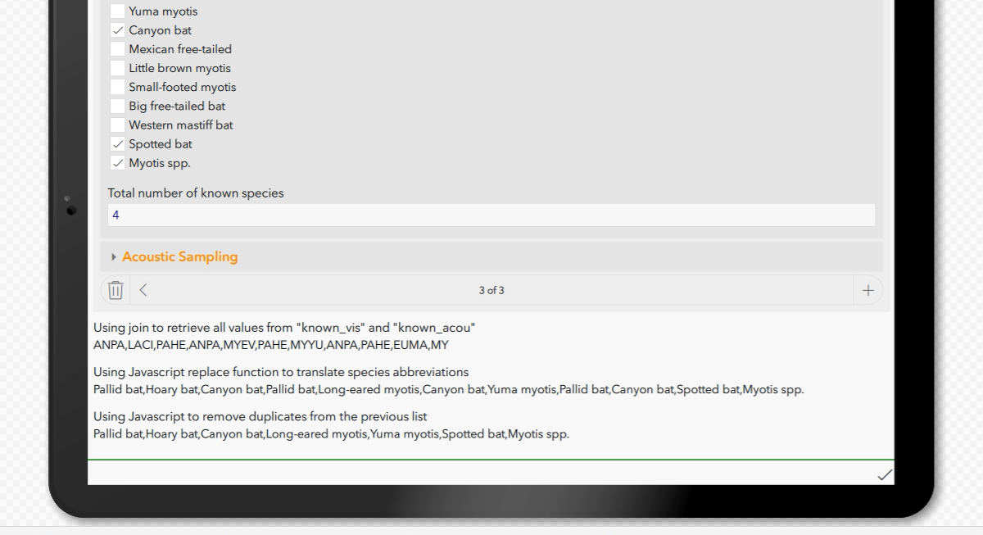The image size is (983, 535).
Task: Check the Mexican free-tailed checkbox
Action: 117,49
